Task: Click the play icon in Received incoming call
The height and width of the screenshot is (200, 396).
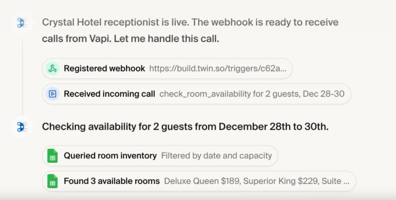Action: (x=52, y=94)
